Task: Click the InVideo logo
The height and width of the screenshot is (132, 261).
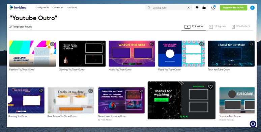Action: click(x=18, y=7)
